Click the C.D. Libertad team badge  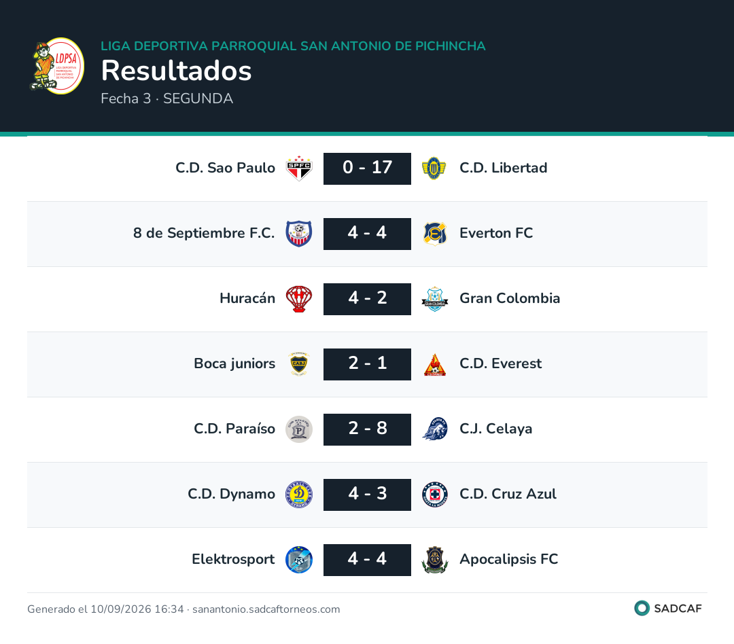coord(434,168)
